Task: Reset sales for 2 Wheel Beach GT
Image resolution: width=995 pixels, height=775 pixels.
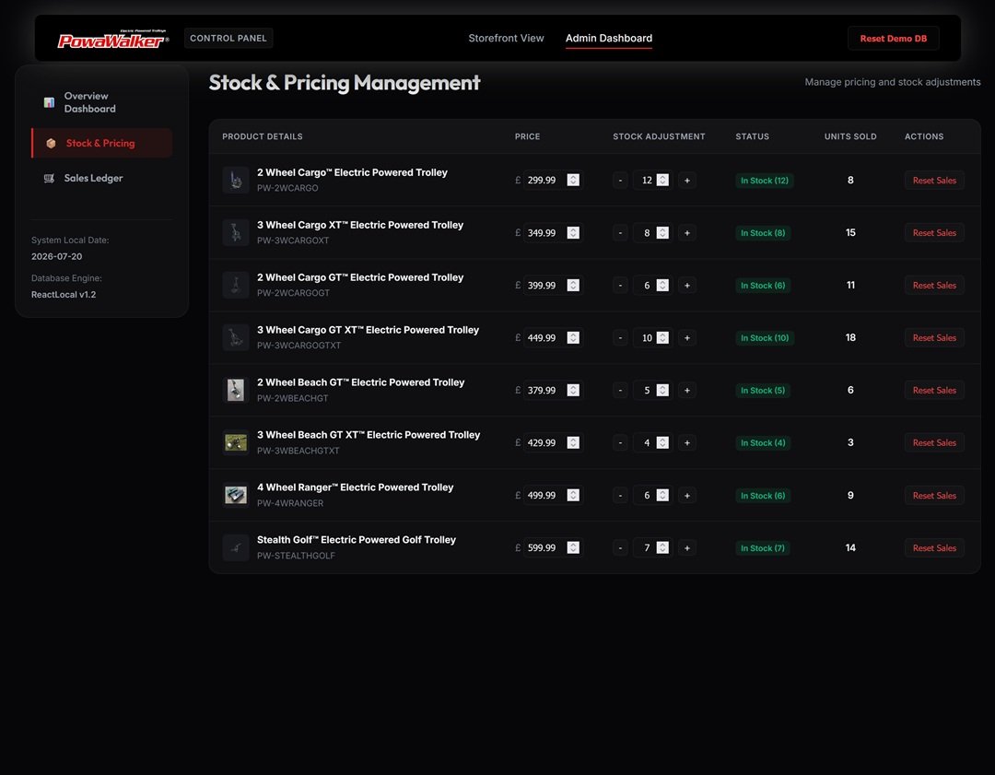Action: tap(934, 391)
